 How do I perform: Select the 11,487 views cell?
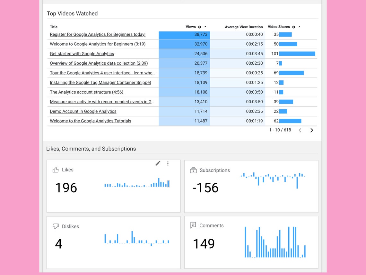(x=184, y=121)
